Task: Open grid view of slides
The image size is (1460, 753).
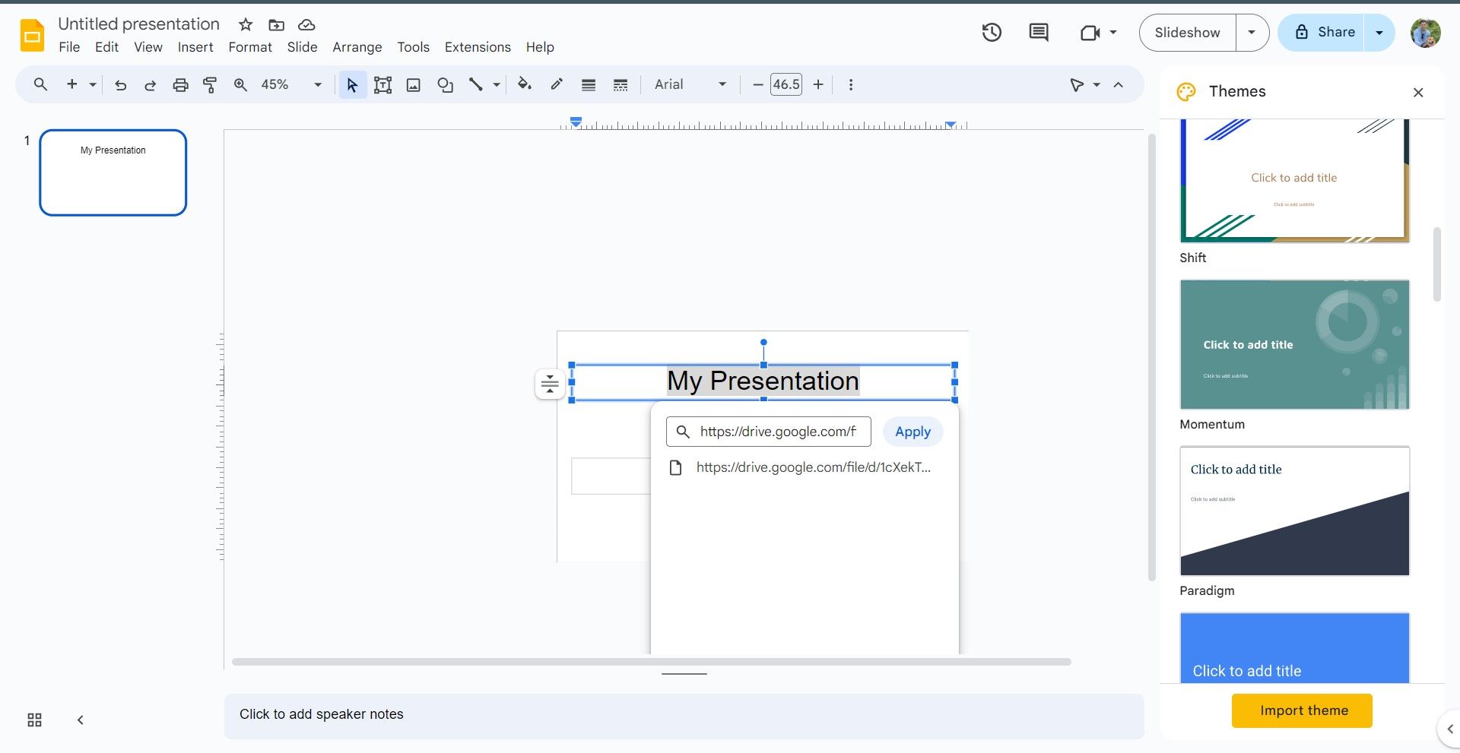Action: pyautogui.click(x=34, y=720)
